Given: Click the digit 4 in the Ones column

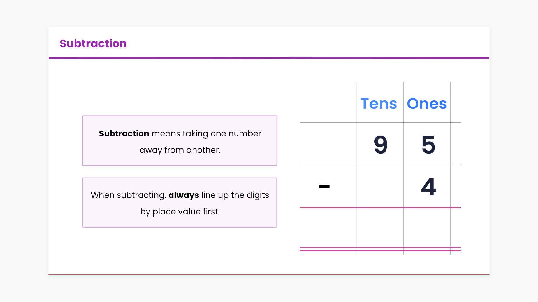Looking at the screenshot, I should point(428,186).
